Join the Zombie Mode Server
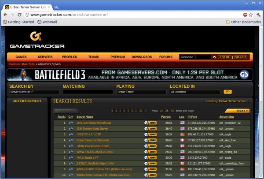The height and width of the screenshot is (179, 264). (x=150, y=129)
